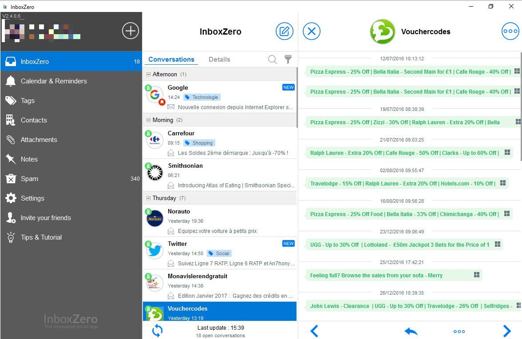Open the Monavislerendgratuit avatar
Screen dimensions: 522x339
[x=155, y=283]
